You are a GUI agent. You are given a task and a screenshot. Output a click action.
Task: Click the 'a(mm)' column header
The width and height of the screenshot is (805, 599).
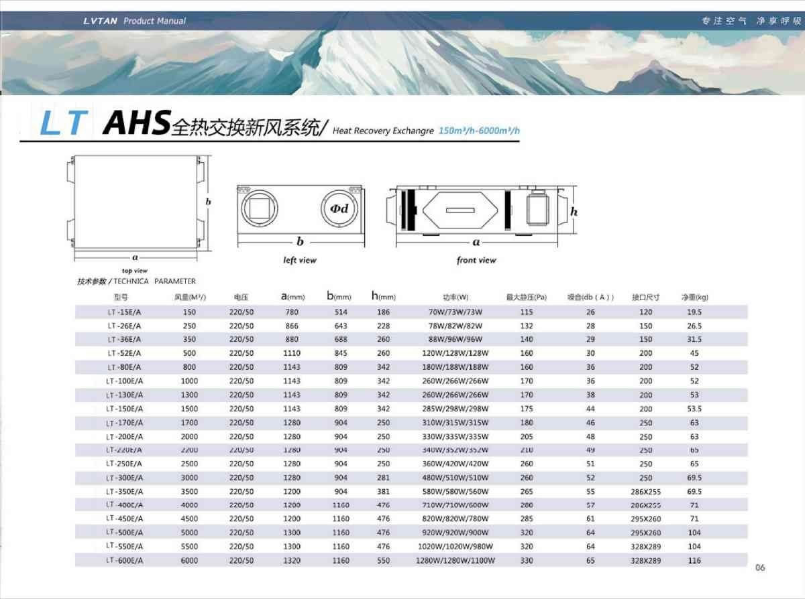tap(292, 296)
